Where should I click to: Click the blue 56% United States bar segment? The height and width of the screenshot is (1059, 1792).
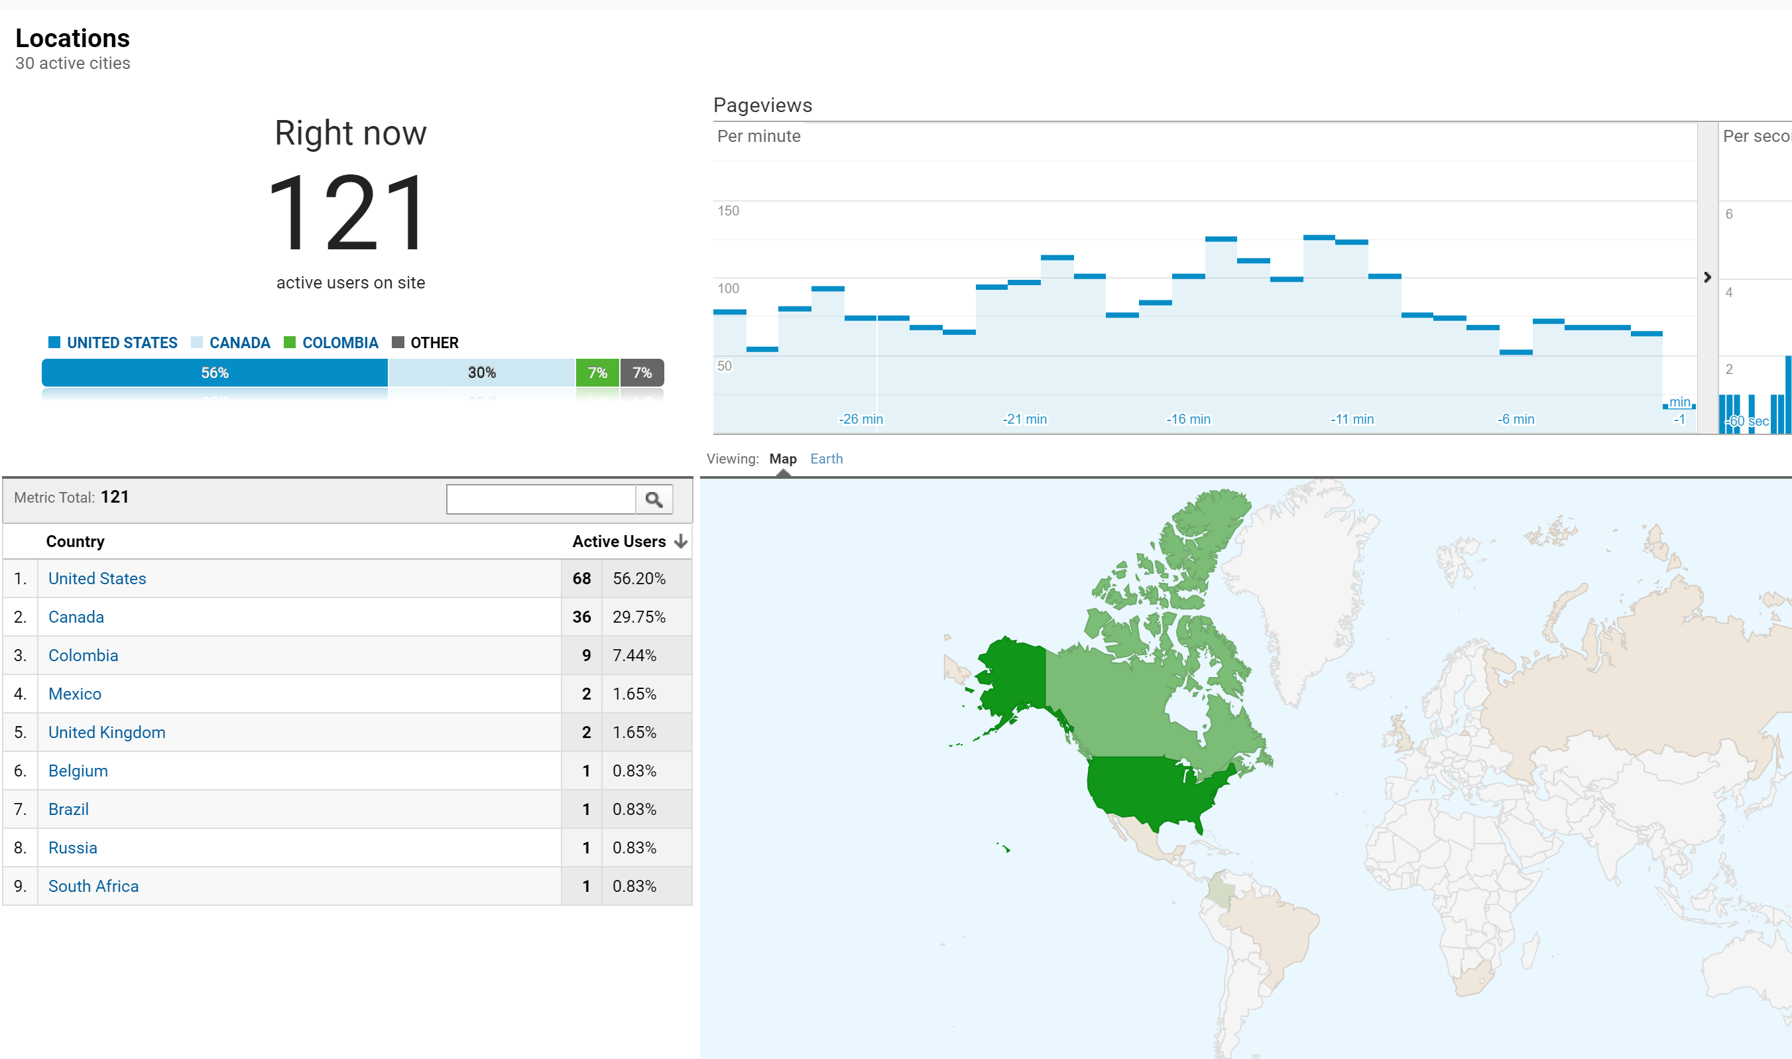(x=214, y=373)
